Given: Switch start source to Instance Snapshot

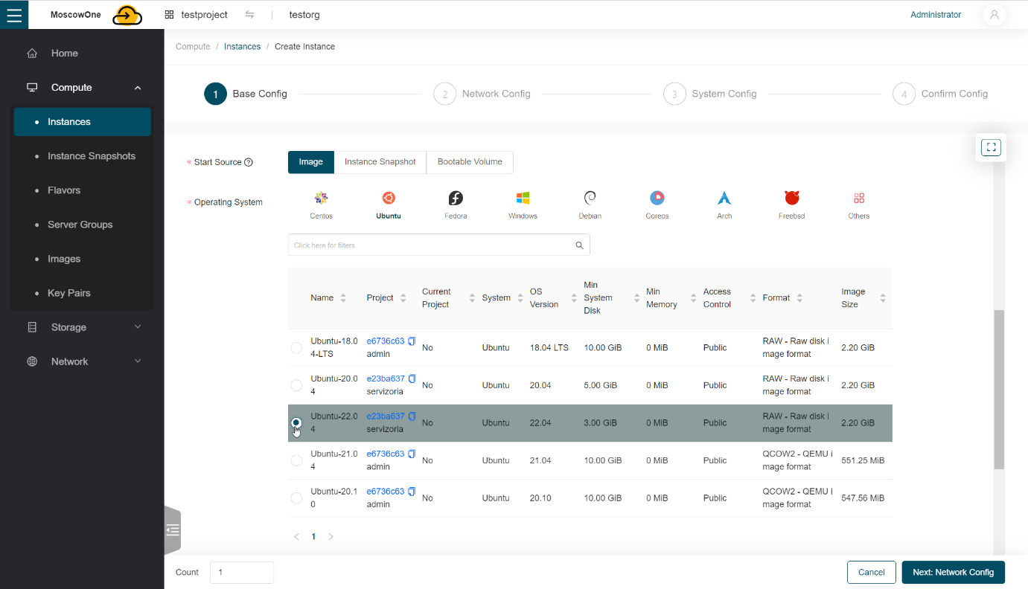Looking at the screenshot, I should 380,162.
